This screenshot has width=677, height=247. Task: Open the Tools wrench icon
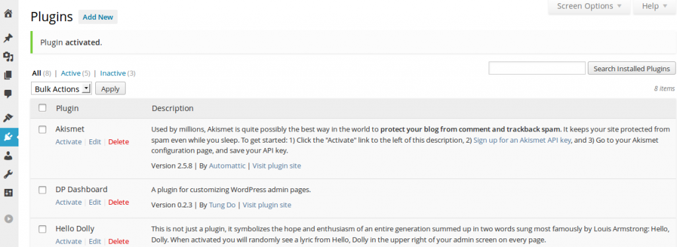point(8,174)
